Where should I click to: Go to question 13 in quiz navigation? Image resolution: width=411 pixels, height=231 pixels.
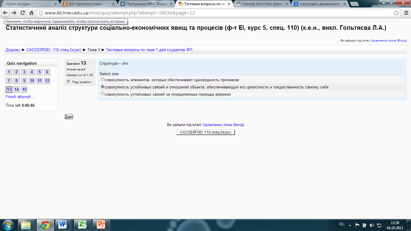pyautogui.click(x=9, y=90)
